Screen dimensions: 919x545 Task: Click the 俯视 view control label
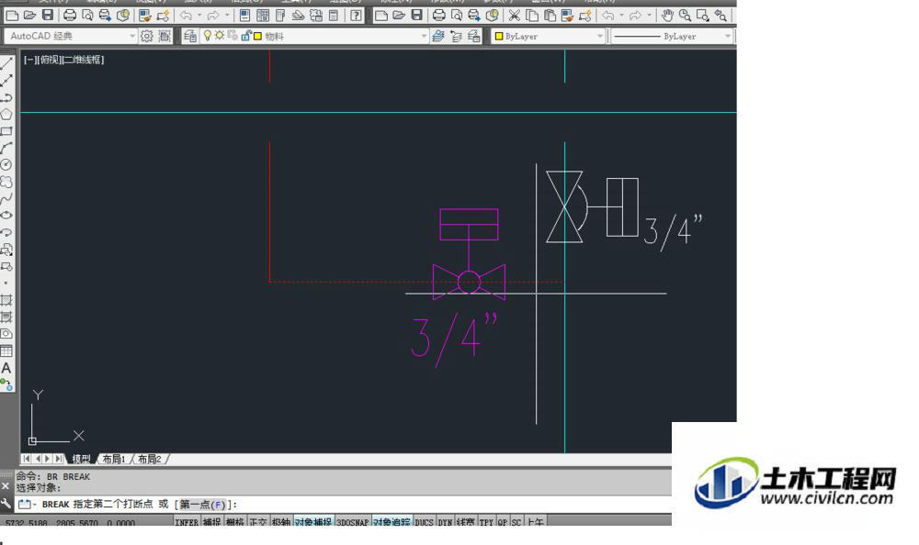point(50,60)
